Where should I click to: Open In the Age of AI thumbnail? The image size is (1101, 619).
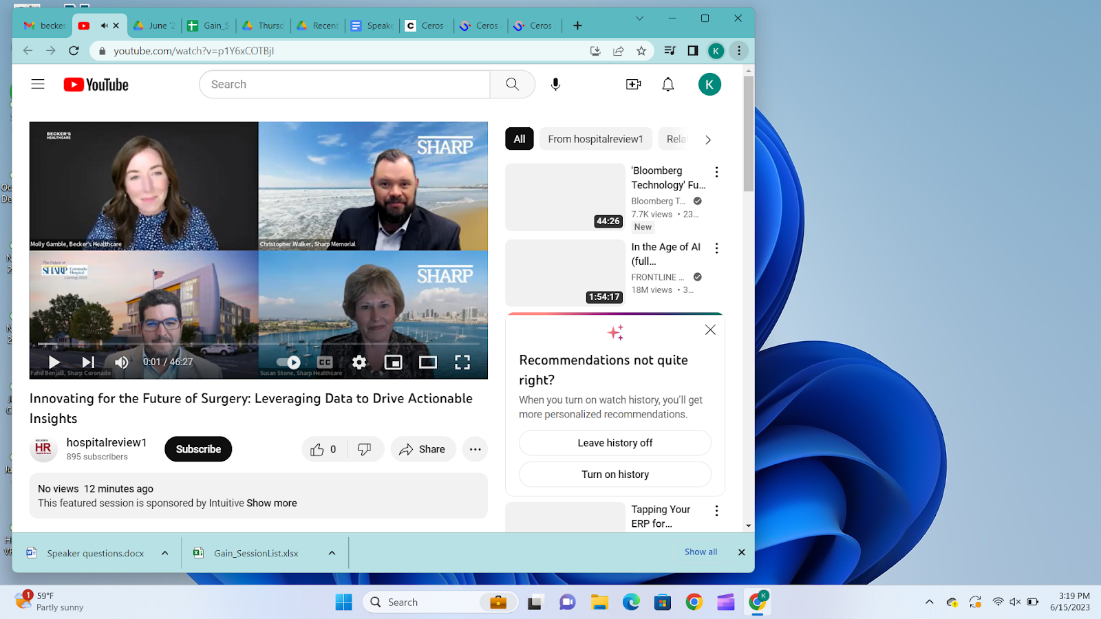(x=565, y=272)
